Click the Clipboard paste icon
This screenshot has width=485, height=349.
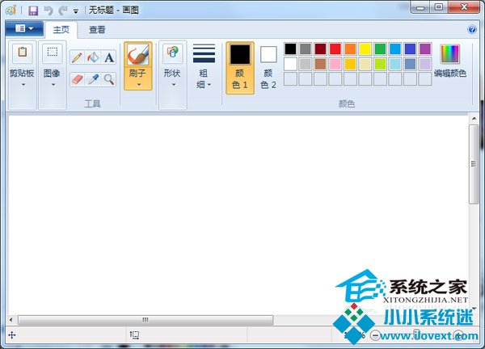[23, 53]
